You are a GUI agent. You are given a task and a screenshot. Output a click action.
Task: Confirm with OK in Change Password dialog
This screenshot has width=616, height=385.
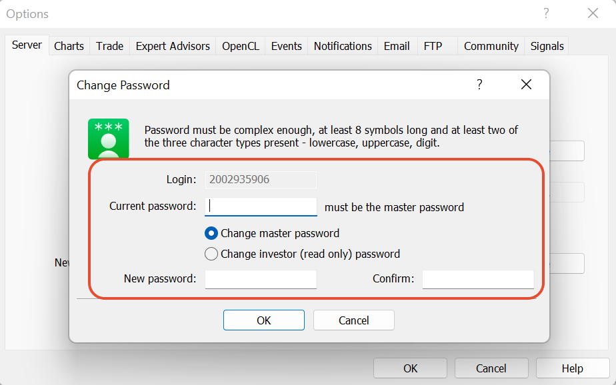coord(264,320)
